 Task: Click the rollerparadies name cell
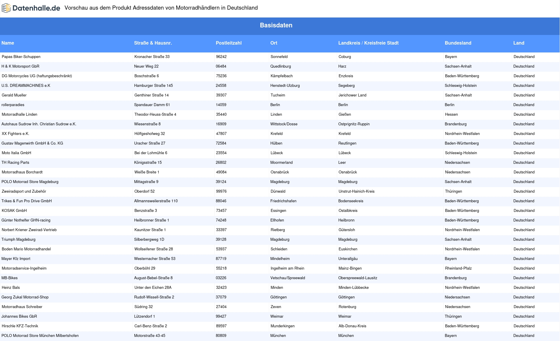coord(13,105)
